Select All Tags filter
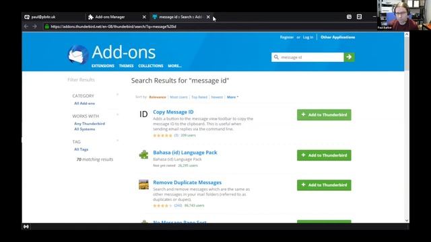This screenshot has width=431, height=242. coord(81,149)
